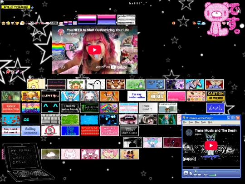Click the 'Autism is not a tragedy' stamp
The width and height of the screenshot is (245, 184).
point(70,131)
